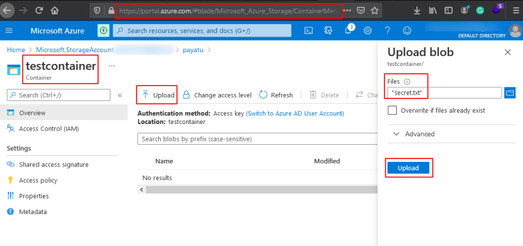The width and height of the screenshot is (523, 246).
Task: Go to Home breadcrumb
Action: [16, 50]
